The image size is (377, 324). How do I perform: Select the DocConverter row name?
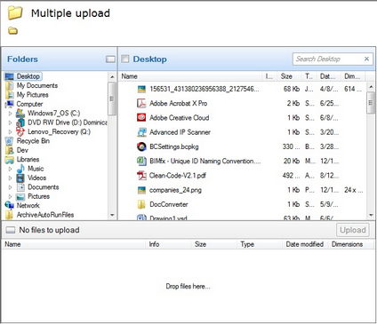coord(169,204)
